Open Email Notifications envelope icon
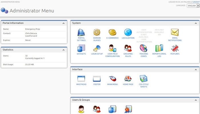Screen dimensions: 200x114 coord(175,32)
